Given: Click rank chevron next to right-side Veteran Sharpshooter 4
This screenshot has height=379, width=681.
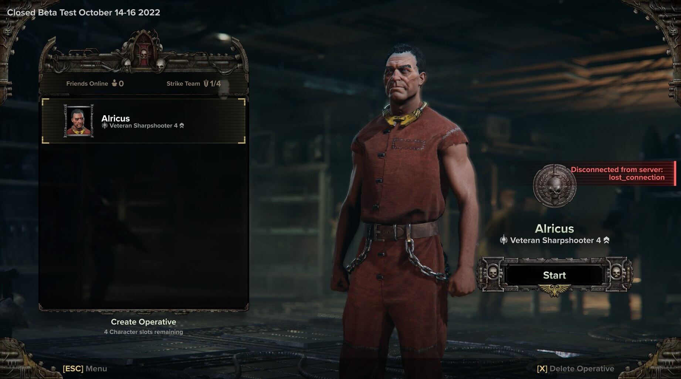Looking at the screenshot, I should pyautogui.click(x=606, y=240).
